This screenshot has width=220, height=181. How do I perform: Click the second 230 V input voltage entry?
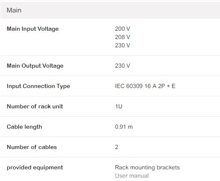coord(122,45)
